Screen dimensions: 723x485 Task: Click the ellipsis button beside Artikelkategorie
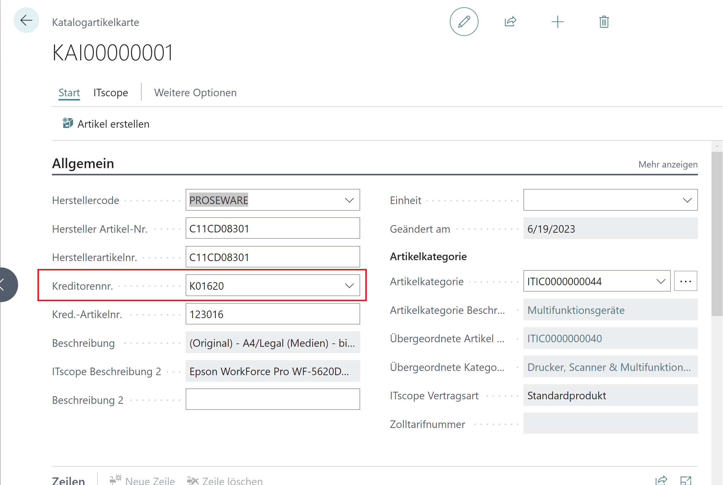pos(685,281)
